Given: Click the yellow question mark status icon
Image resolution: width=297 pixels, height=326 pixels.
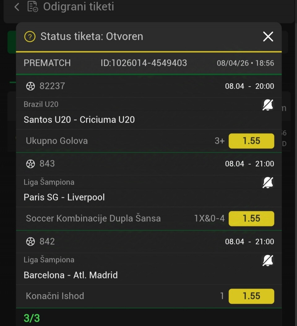Looking at the screenshot, I should click(30, 37).
